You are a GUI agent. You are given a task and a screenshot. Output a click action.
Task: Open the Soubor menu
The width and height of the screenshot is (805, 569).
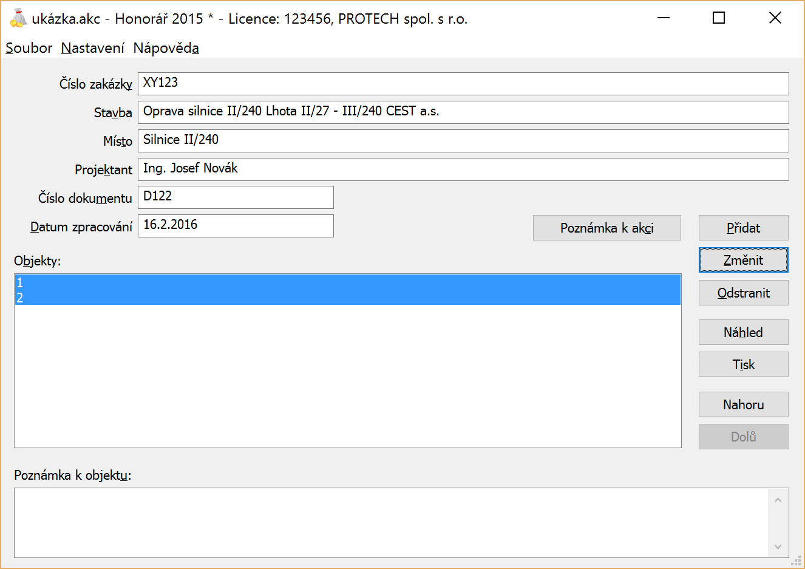tap(29, 48)
